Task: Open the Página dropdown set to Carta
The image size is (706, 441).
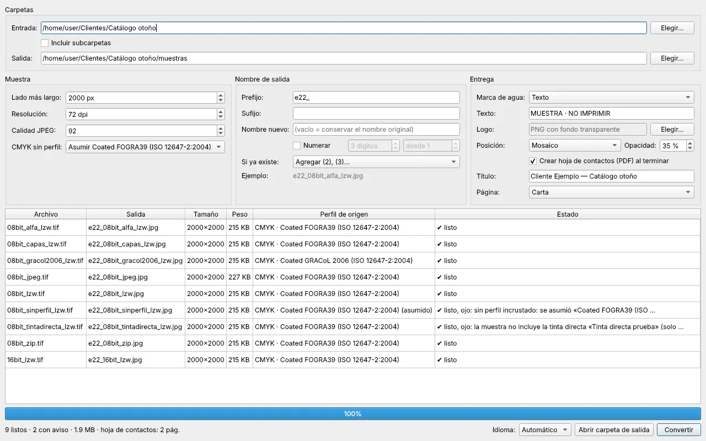Action: click(611, 192)
